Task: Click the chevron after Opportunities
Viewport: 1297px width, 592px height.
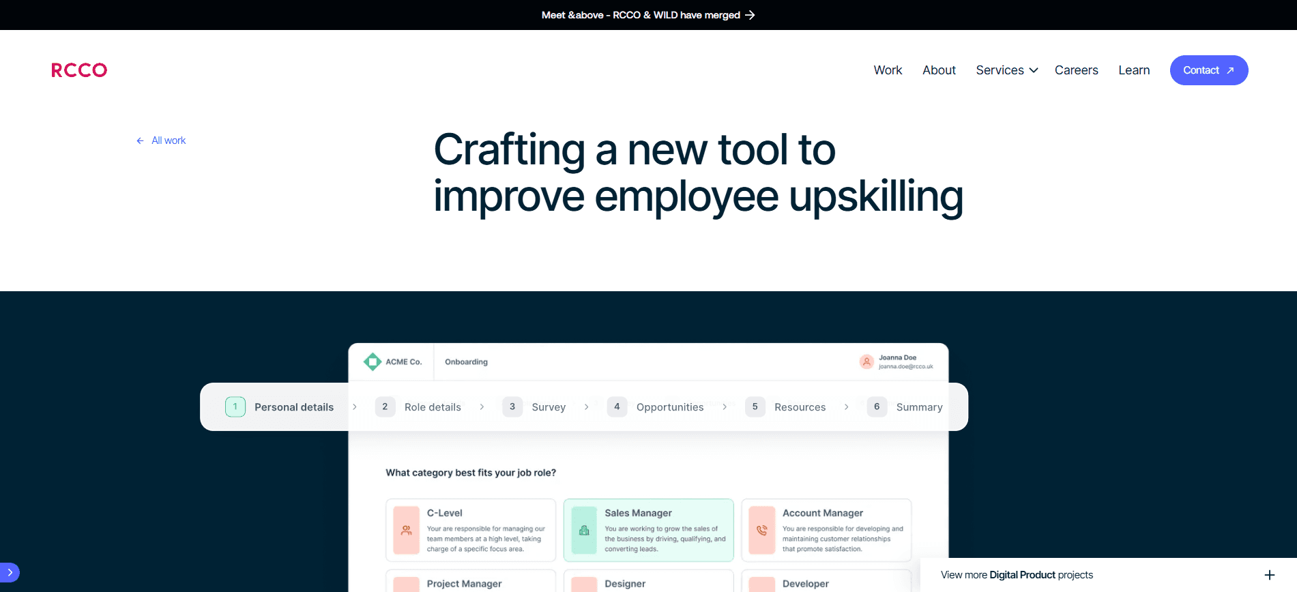Action: 725,407
